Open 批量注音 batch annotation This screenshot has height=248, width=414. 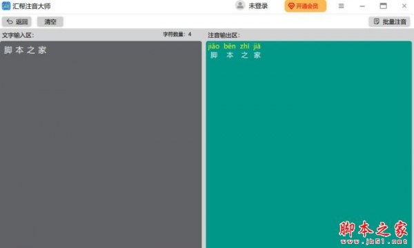389,21
